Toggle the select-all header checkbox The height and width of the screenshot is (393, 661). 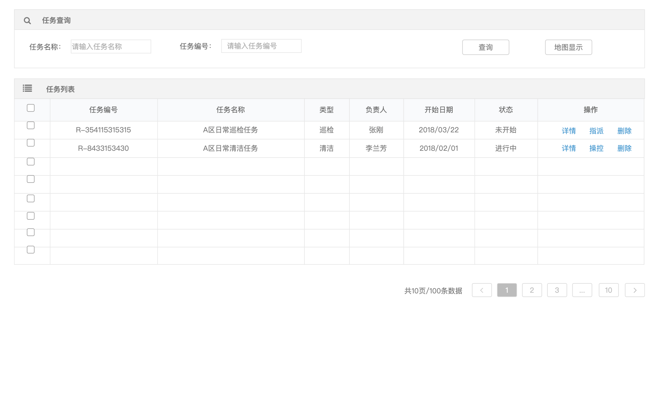31,108
